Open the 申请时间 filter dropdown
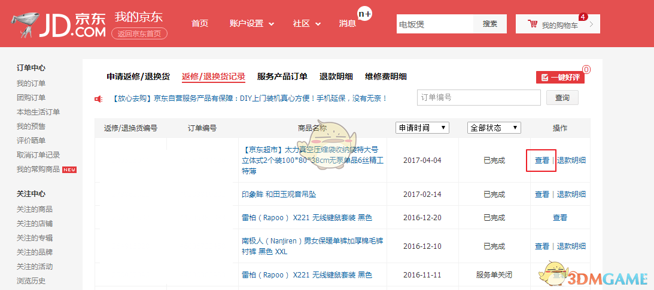The width and height of the screenshot is (654, 290). 422,128
